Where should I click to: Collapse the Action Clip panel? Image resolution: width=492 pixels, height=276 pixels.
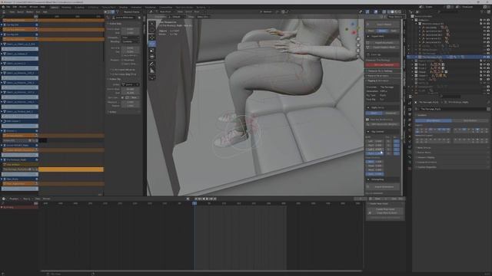coord(115,79)
